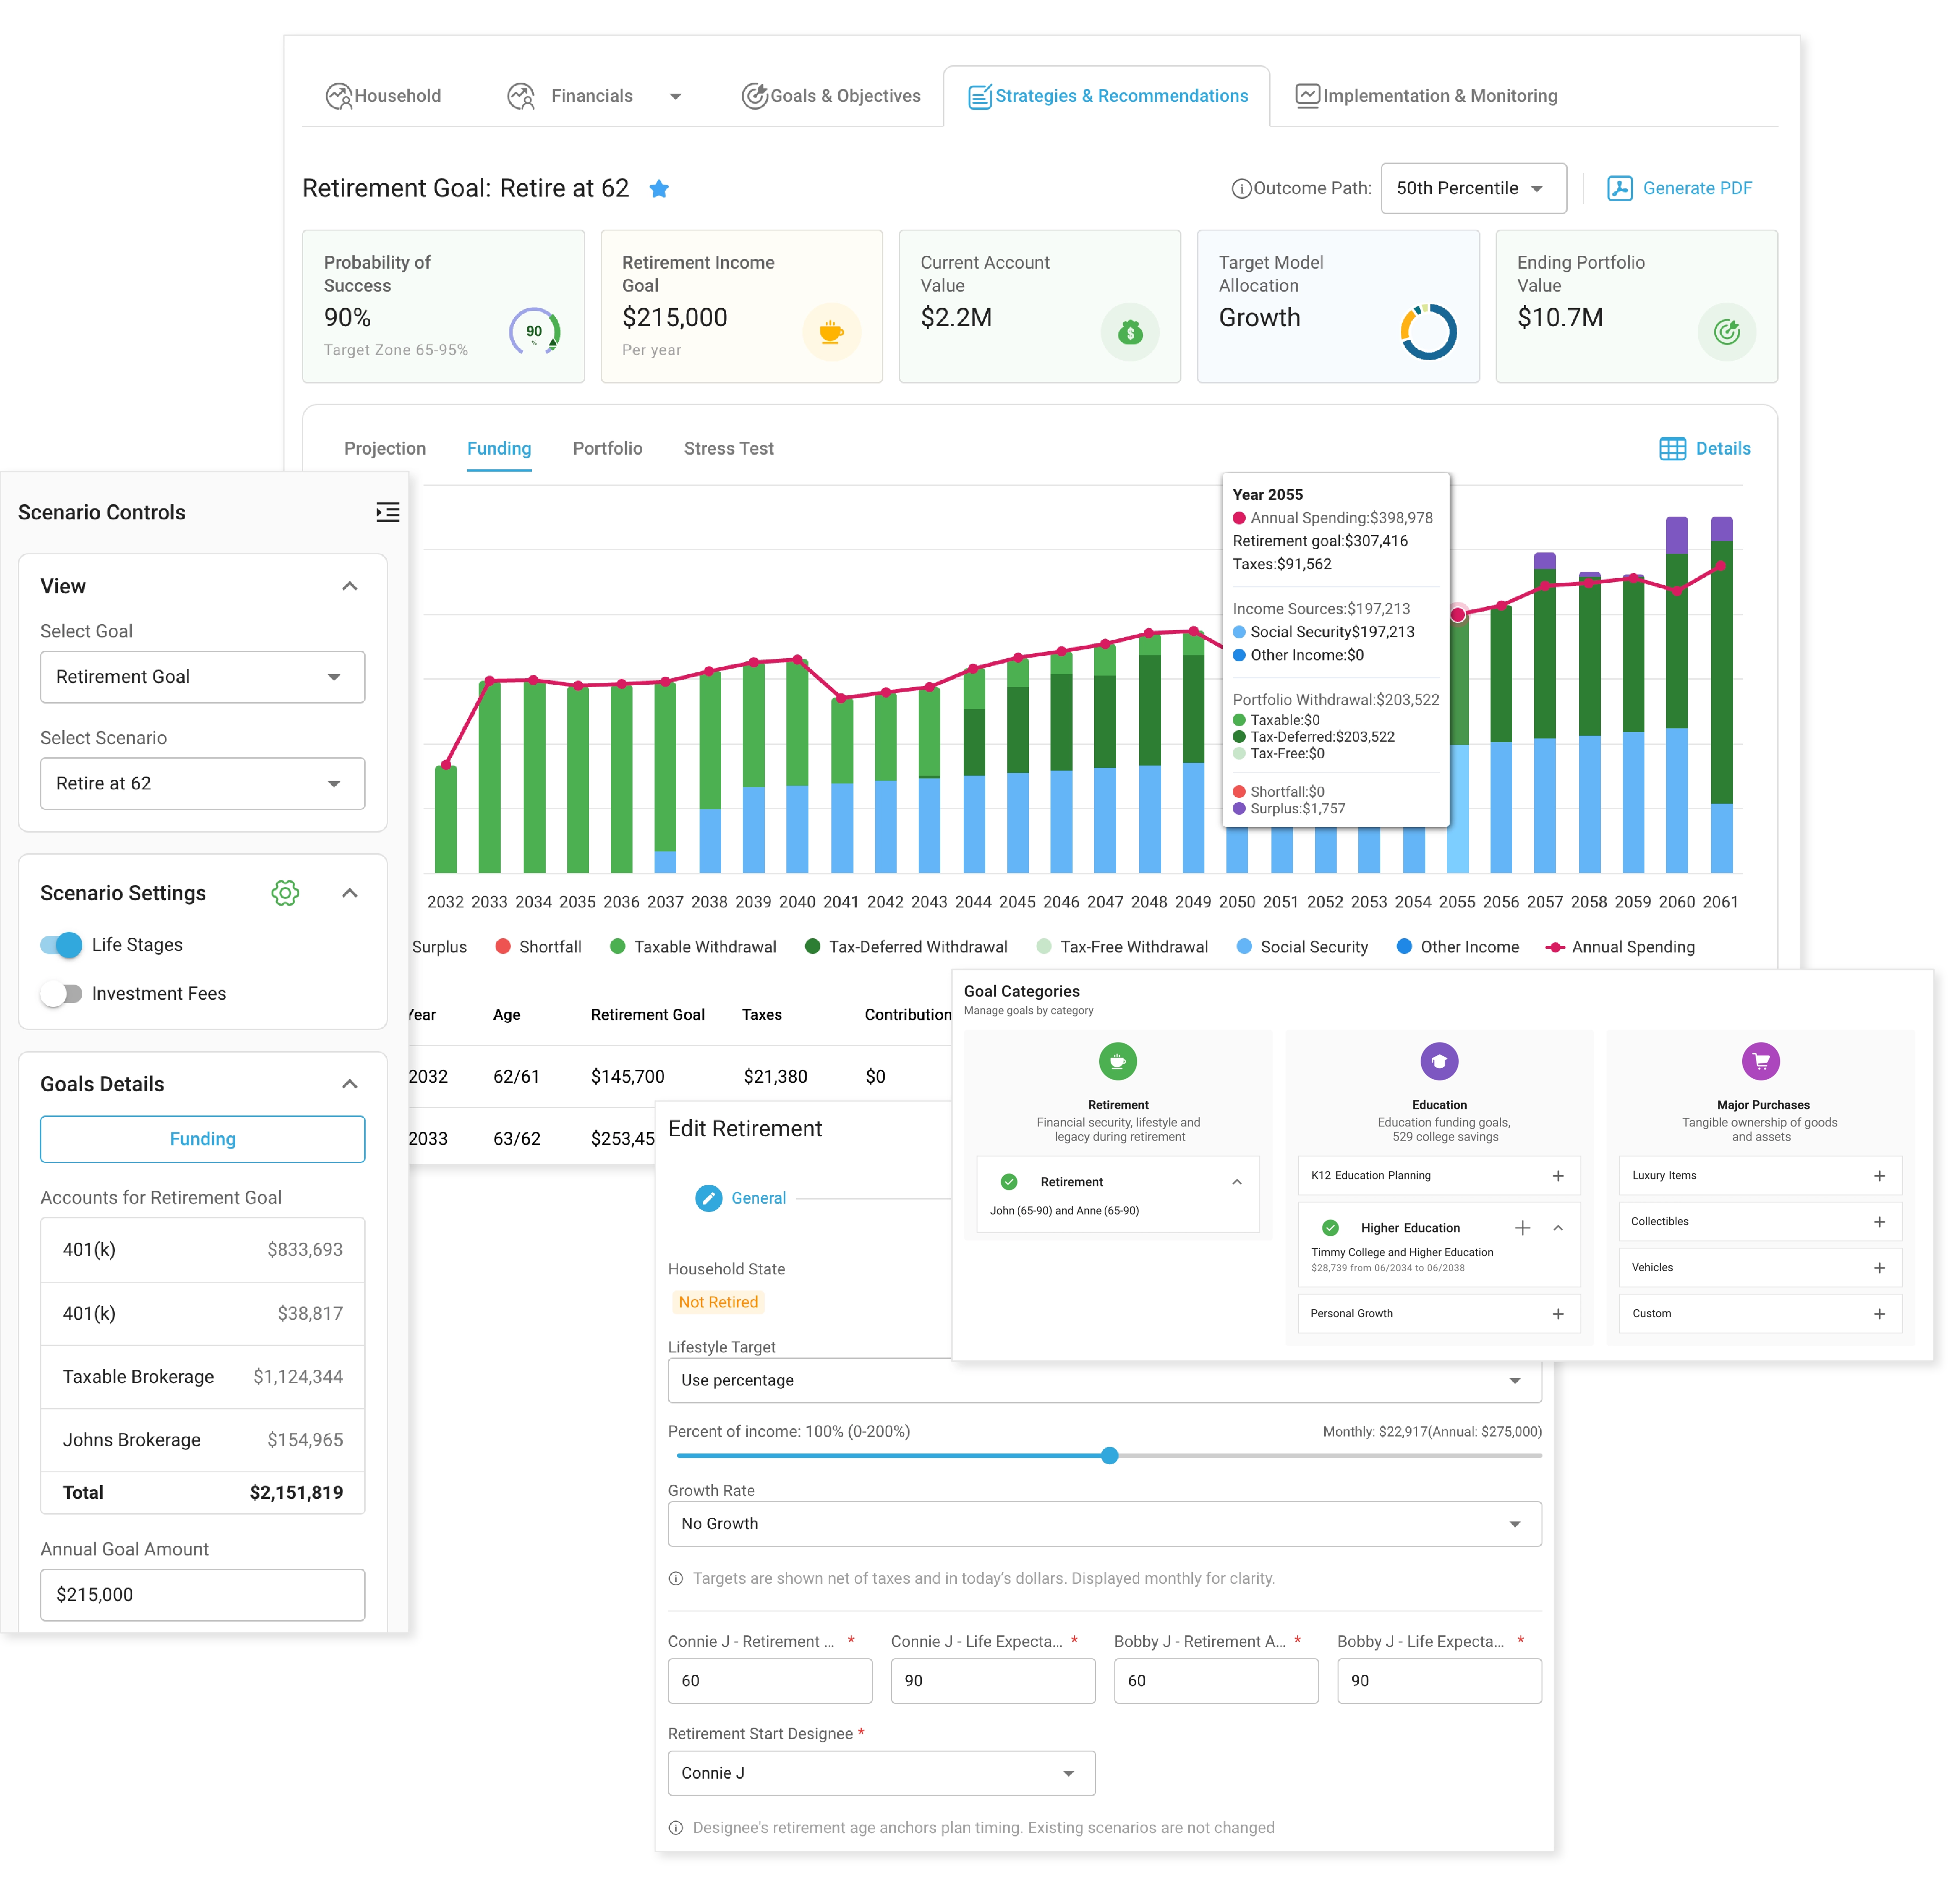This screenshot has width=1960, height=1904.
Task: Click the Annual Goal Amount field
Action: (x=202, y=1594)
